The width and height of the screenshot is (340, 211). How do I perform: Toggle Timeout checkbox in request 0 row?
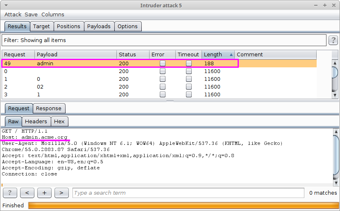tap(189, 71)
